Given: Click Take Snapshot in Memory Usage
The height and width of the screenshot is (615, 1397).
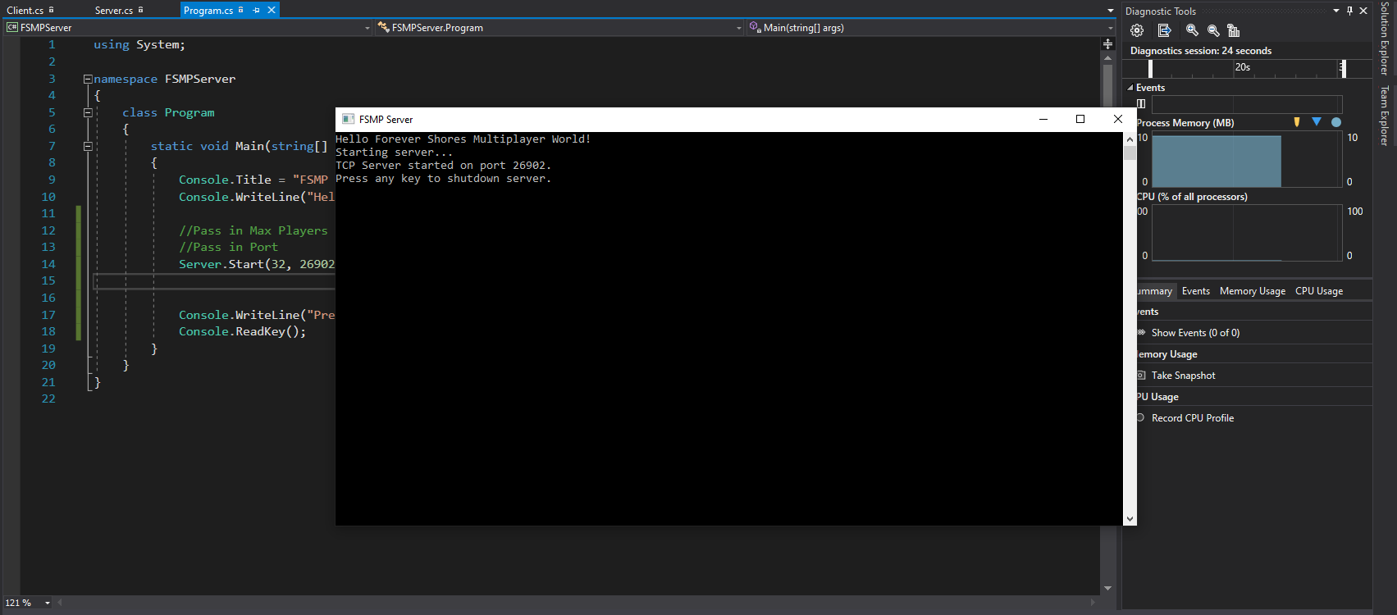Looking at the screenshot, I should tap(1183, 376).
